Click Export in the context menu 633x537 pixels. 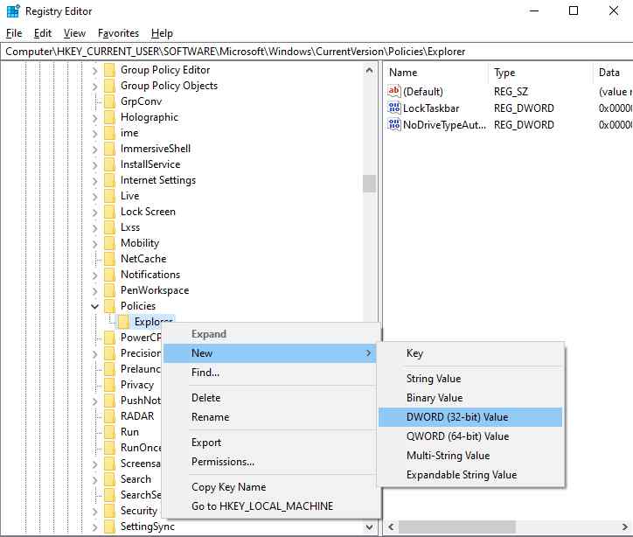(x=270, y=443)
